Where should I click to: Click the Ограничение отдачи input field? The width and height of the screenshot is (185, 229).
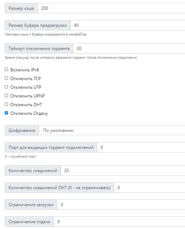pyautogui.click(x=119, y=222)
